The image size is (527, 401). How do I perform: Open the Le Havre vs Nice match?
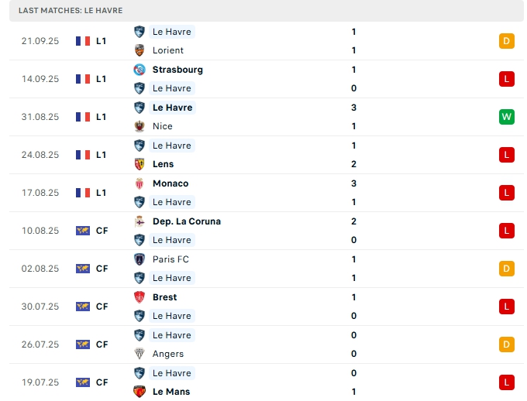[263, 117]
